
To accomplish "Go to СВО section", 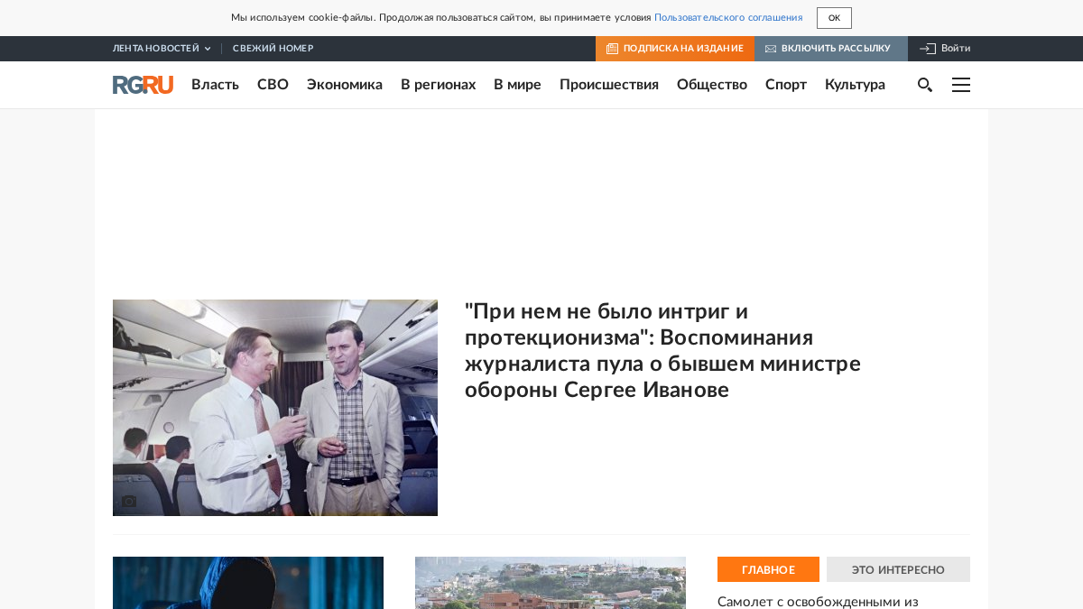I will pos(273,85).
